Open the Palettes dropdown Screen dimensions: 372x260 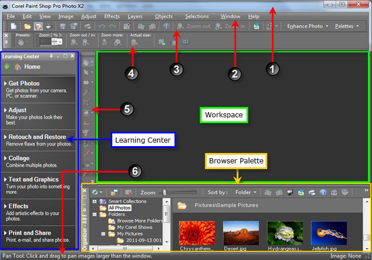coord(347,26)
